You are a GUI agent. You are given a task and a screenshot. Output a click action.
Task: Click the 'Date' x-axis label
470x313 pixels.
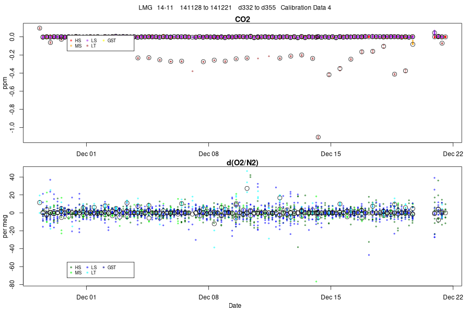coord(234,306)
